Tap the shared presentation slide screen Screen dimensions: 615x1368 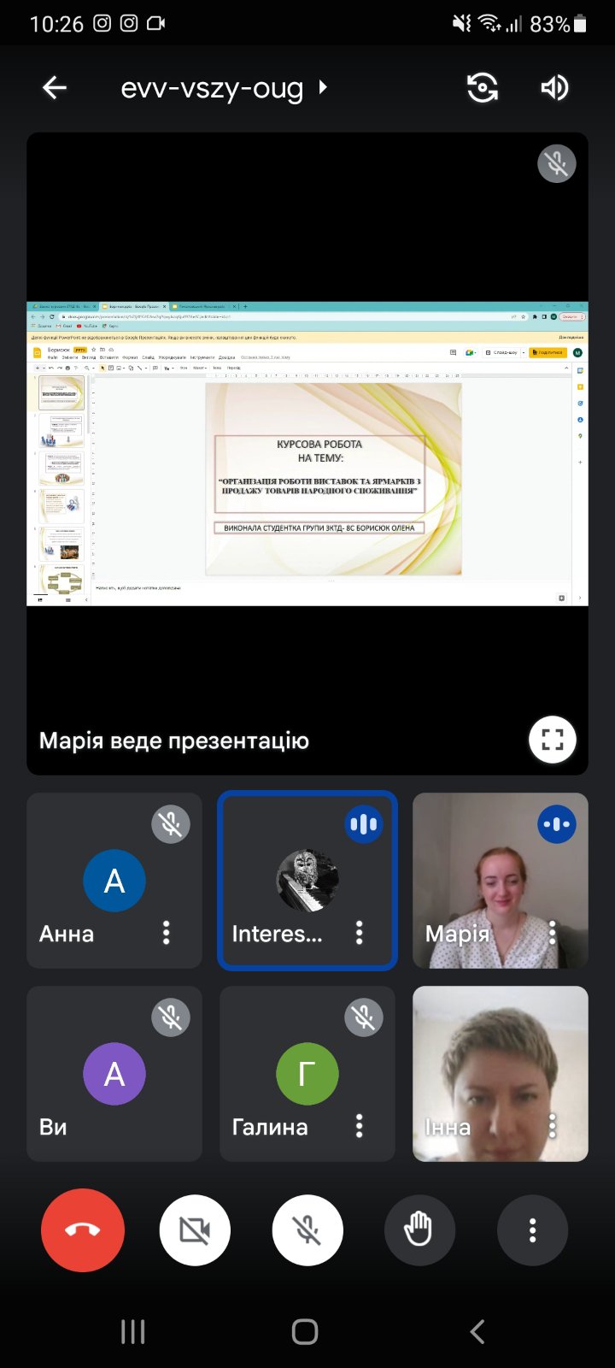(307, 453)
